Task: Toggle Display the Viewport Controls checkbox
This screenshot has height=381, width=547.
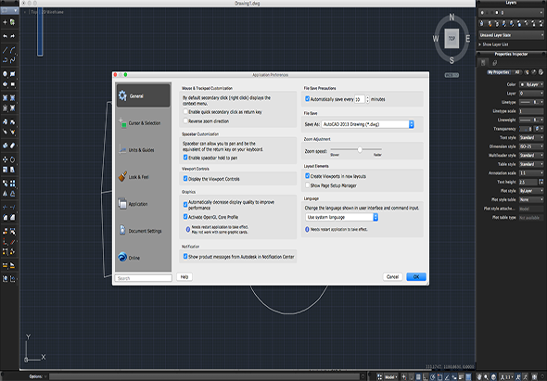Action: pos(185,179)
